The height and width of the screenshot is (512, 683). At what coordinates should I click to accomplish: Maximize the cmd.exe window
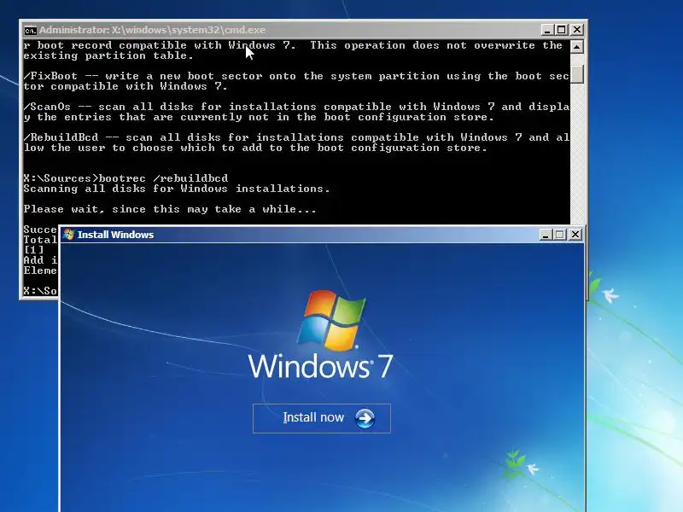[x=562, y=30]
